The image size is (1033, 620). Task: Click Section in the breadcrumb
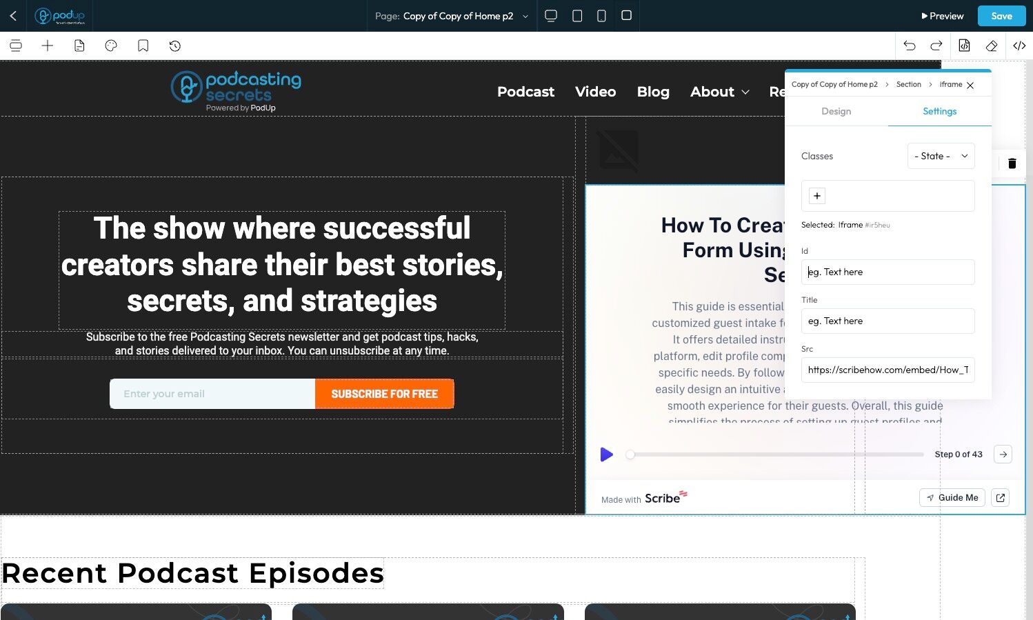(x=908, y=84)
